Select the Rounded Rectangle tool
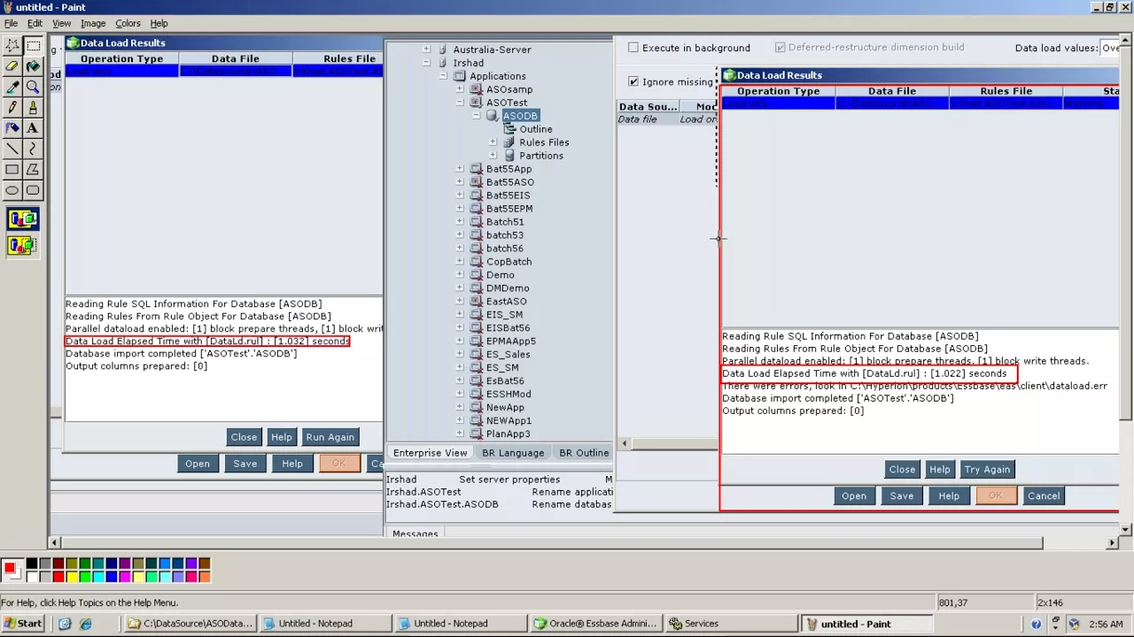Image resolution: width=1134 pixels, height=637 pixels. (33, 190)
